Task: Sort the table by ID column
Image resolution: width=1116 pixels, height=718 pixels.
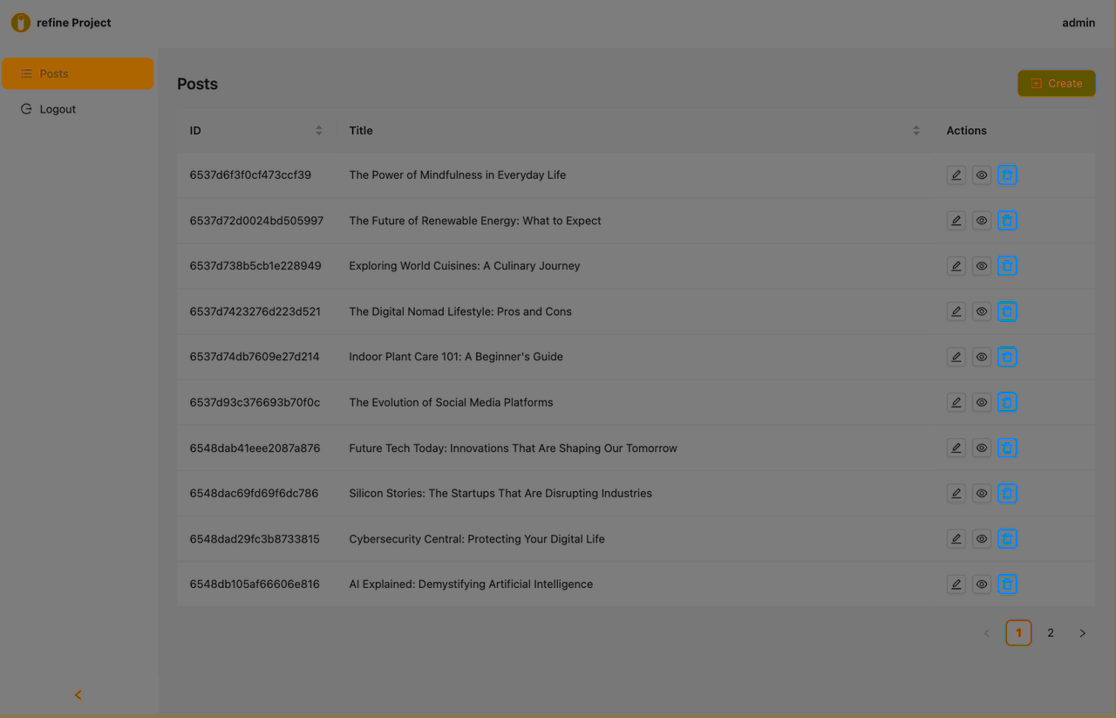Action: coord(318,130)
